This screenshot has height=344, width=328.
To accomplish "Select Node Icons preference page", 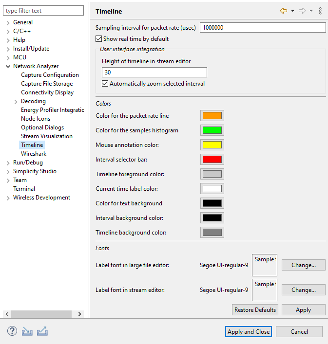I will tap(36, 119).
